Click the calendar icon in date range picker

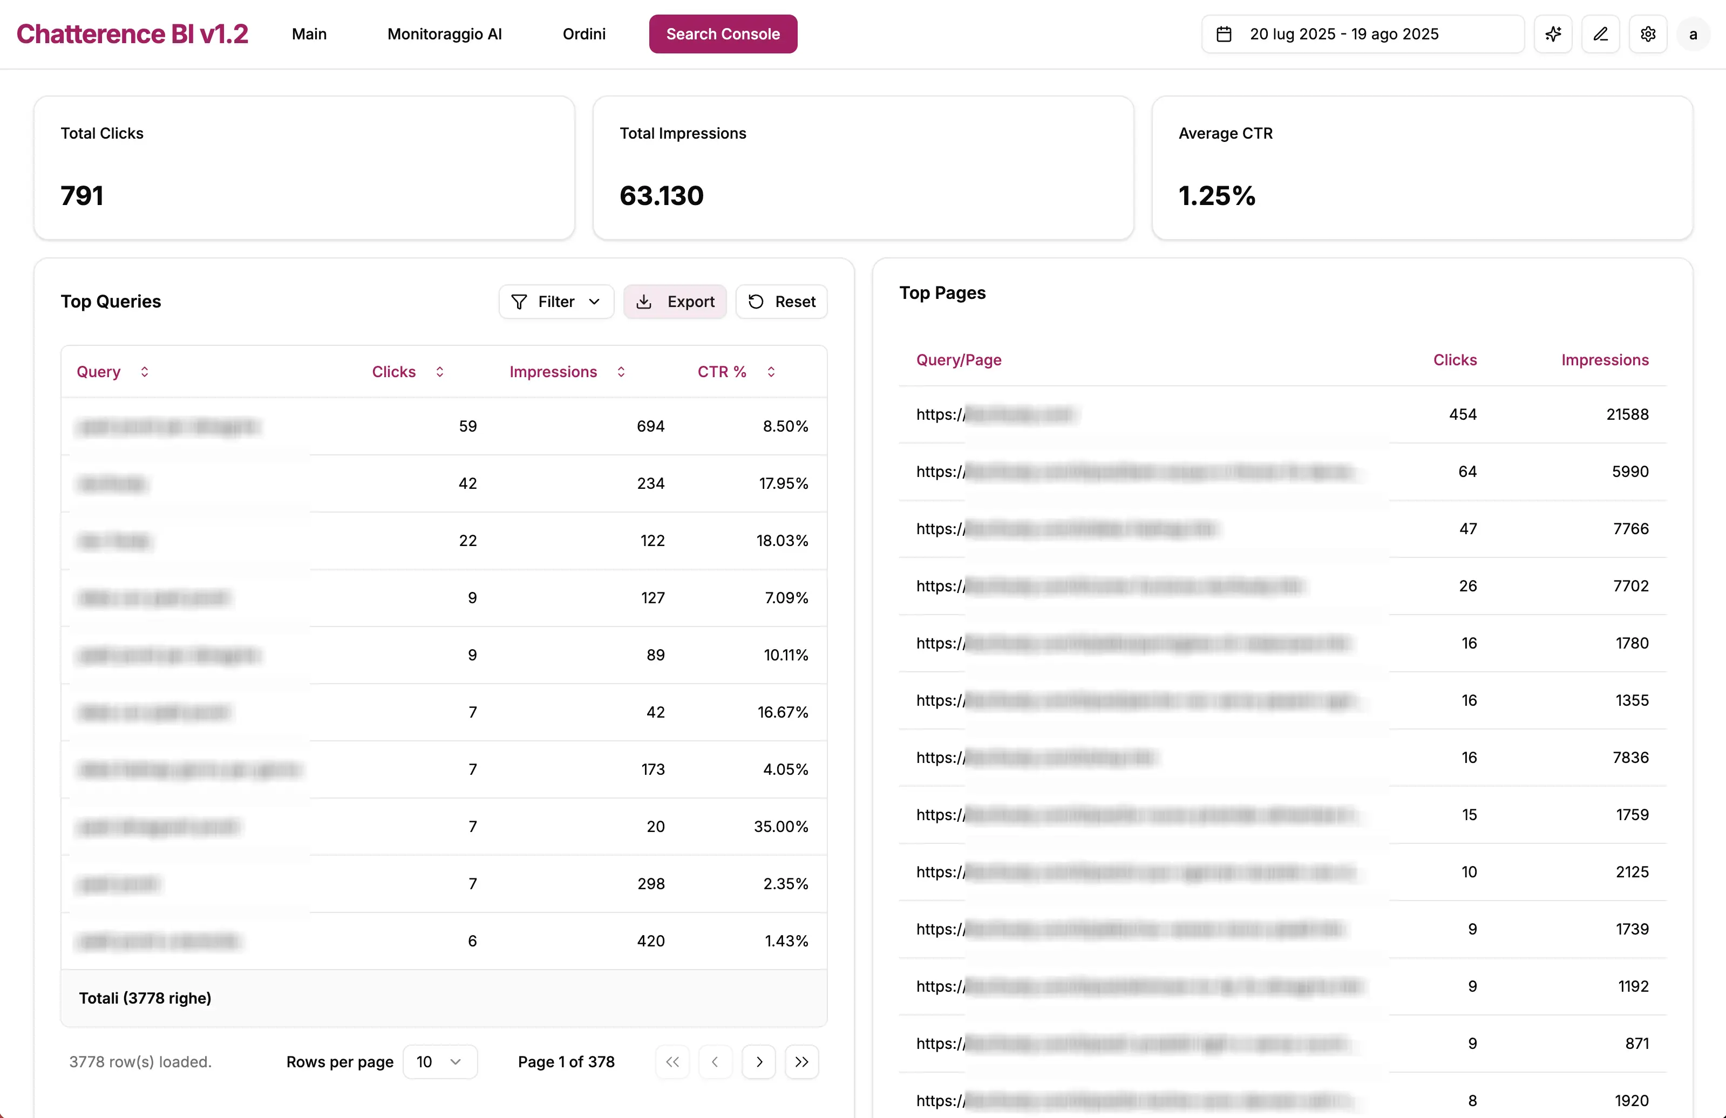click(x=1225, y=33)
